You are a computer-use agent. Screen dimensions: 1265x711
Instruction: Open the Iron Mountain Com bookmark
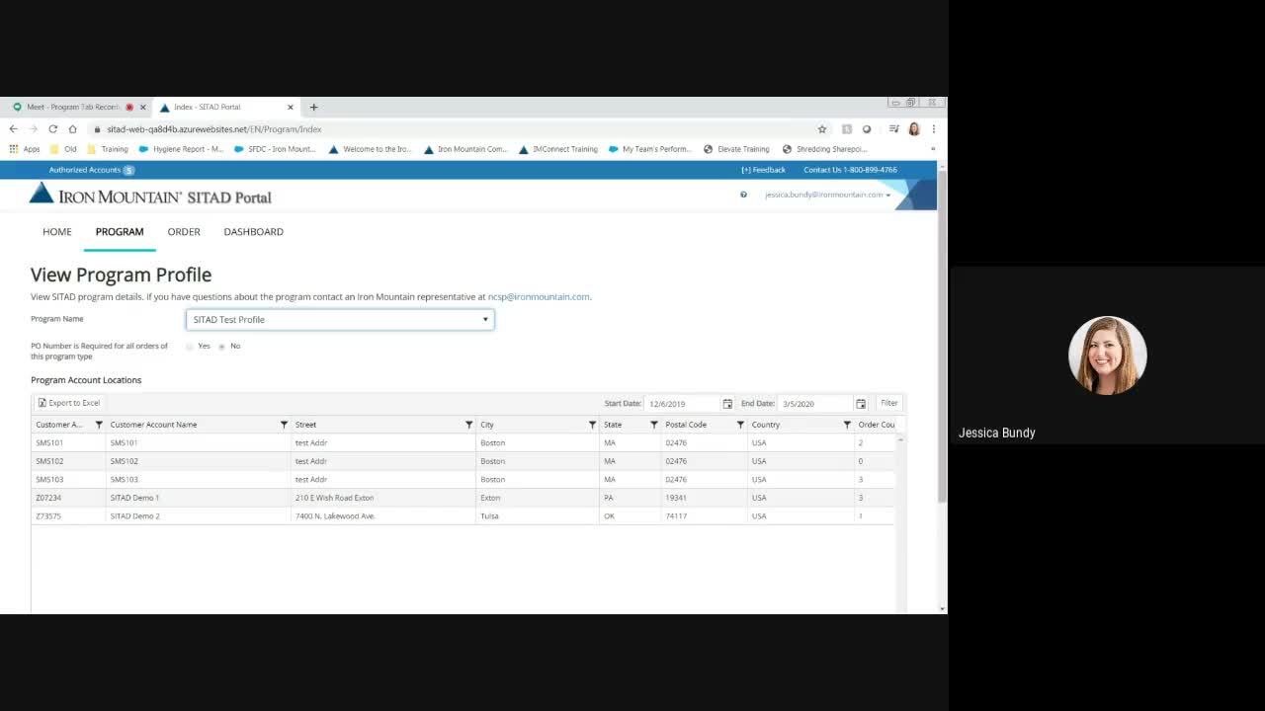click(x=465, y=149)
